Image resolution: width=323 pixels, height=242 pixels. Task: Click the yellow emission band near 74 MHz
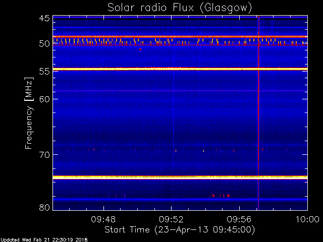pyautogui.click(x=180, y=177)
